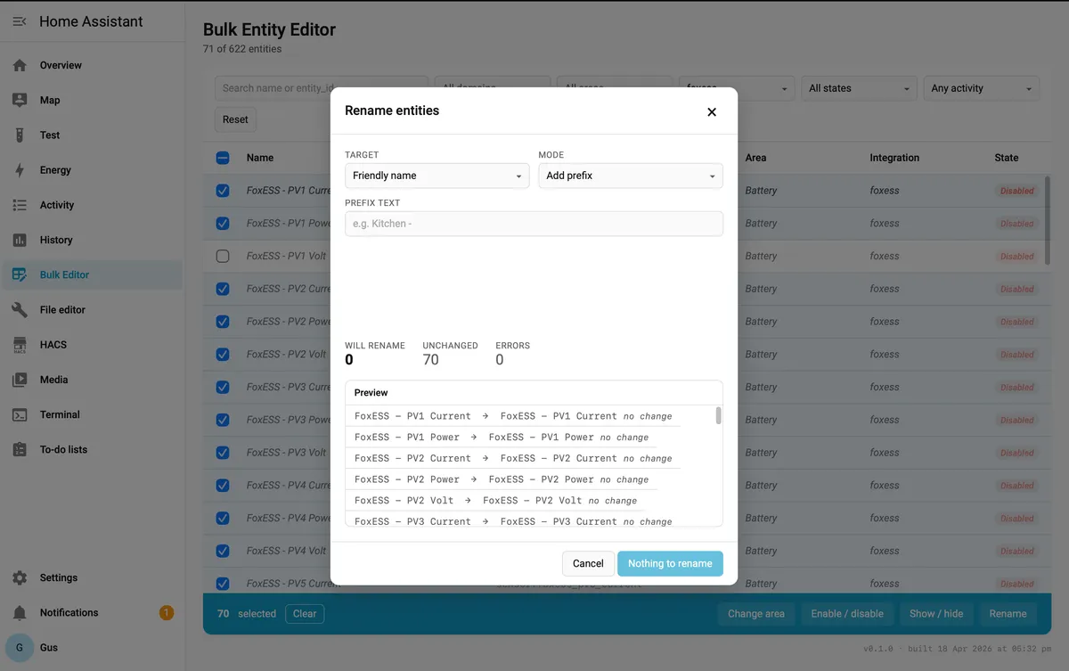1069x671 pixels.
Task: Click the Rename bulk action button
Action: [x=1008, y=614]
